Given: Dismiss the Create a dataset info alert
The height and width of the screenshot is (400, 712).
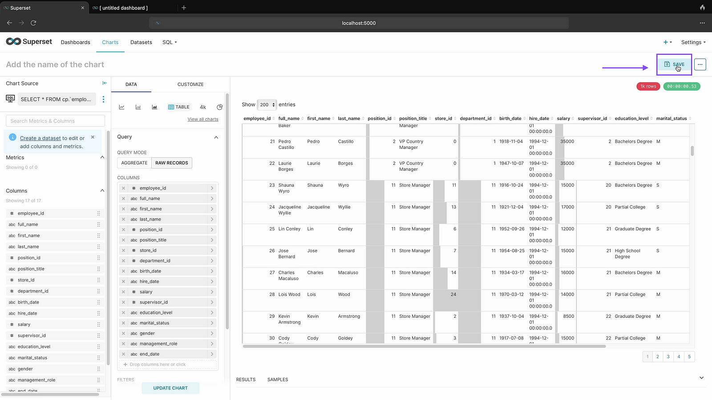Looking at the screenshot, I should coord(93,137).
